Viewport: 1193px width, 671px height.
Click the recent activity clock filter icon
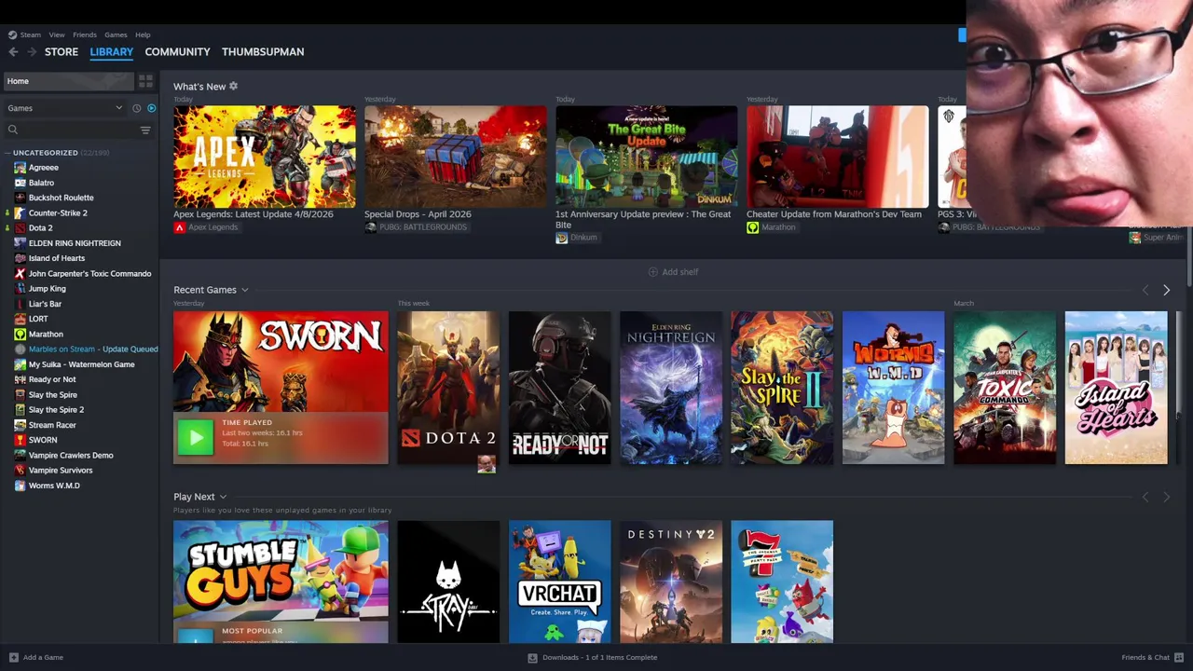pos(136,108)
